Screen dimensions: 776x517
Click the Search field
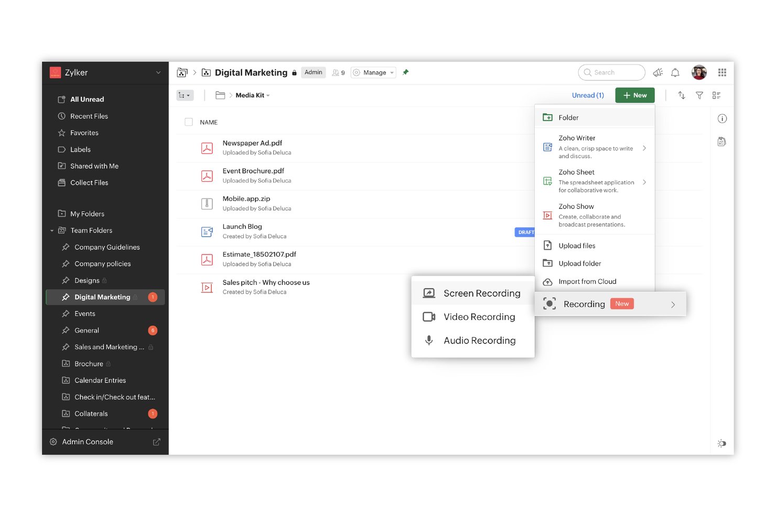tap(611, 72)
